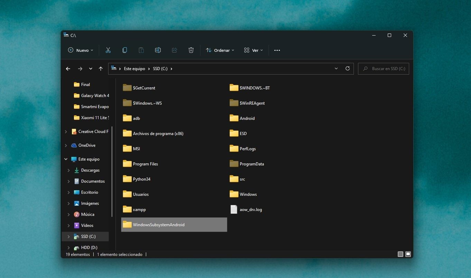Click the navigation pane scrollbar

click(112, 171)
